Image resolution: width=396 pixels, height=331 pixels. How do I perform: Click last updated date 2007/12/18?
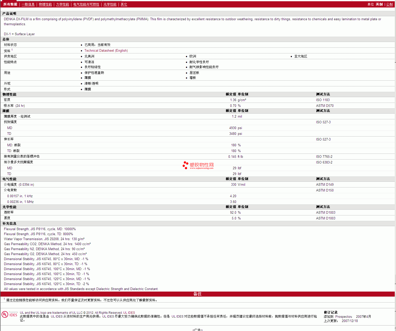coord(350,321)
